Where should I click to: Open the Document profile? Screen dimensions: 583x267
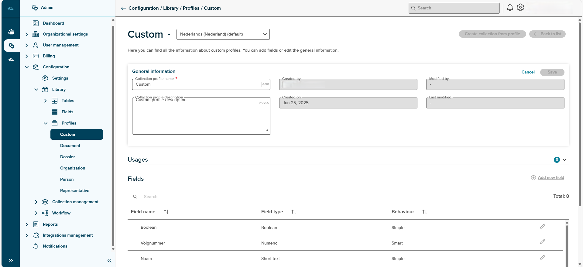coord(70,146)
